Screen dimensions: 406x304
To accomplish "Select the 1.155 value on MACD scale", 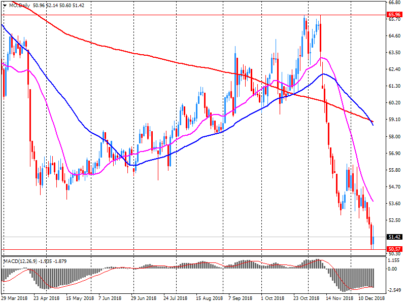I will coord(394,260).
